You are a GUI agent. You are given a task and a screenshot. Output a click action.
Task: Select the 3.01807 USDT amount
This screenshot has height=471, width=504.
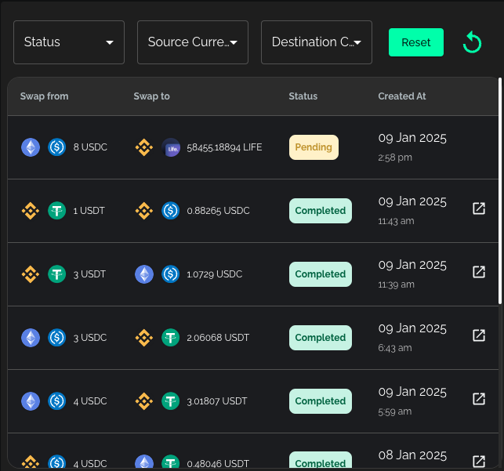click(217, 401)
